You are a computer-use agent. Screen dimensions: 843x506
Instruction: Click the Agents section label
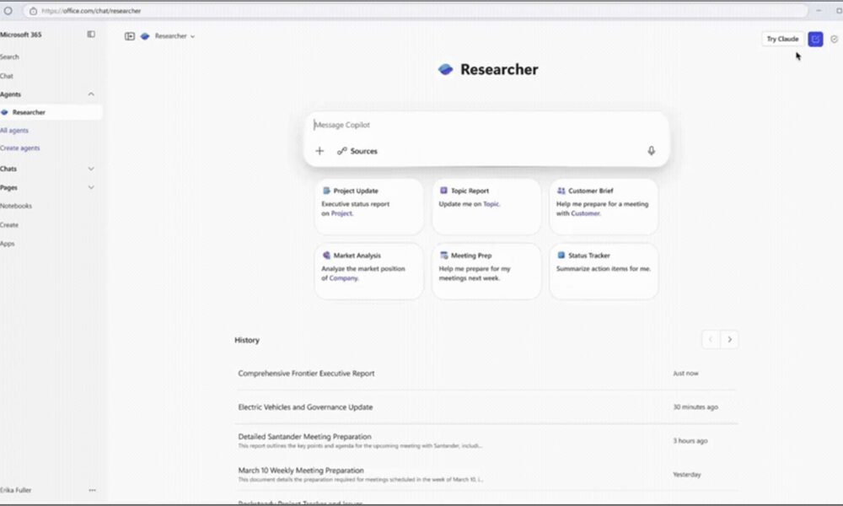point(11,94)
